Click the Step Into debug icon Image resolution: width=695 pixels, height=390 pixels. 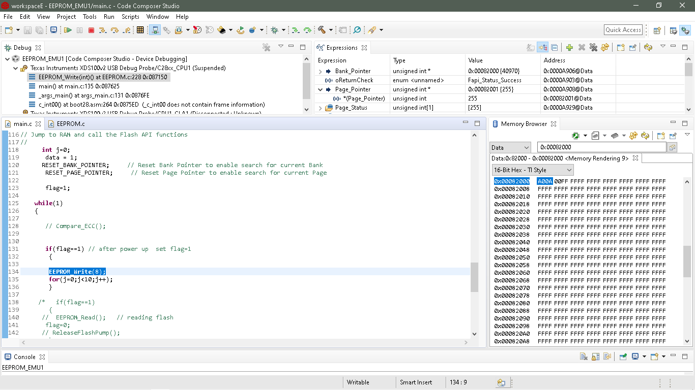(x=103, y=30)
